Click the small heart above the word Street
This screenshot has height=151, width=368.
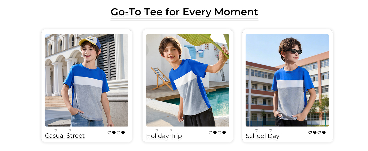pos(70,130)
